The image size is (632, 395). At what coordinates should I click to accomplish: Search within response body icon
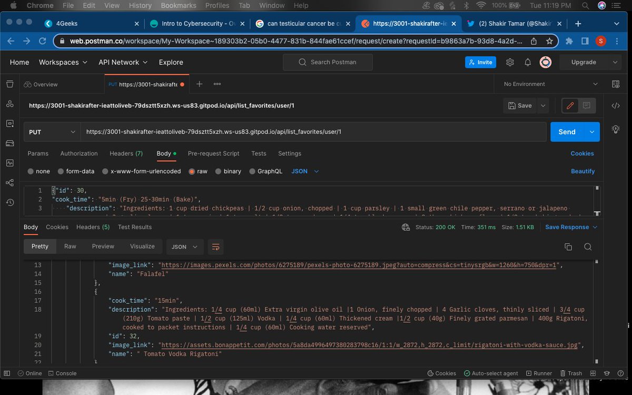point(588,246)
